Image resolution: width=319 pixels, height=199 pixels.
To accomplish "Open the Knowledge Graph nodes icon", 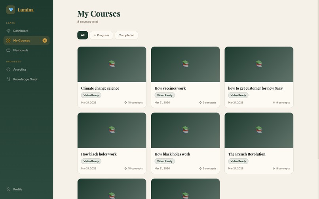I will click(8, 79).
